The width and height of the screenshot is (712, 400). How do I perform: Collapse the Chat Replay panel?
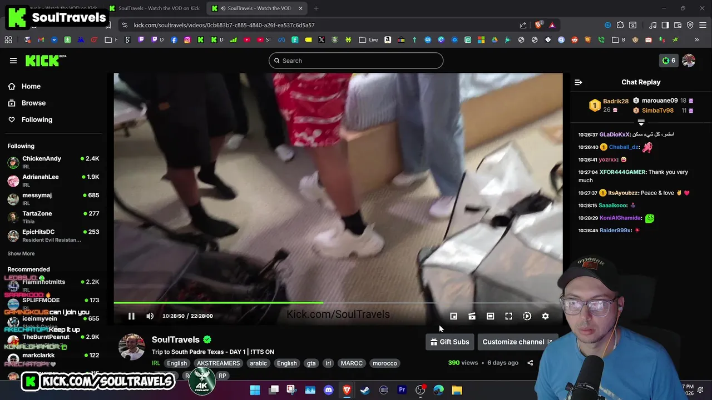tap(578, 82)
